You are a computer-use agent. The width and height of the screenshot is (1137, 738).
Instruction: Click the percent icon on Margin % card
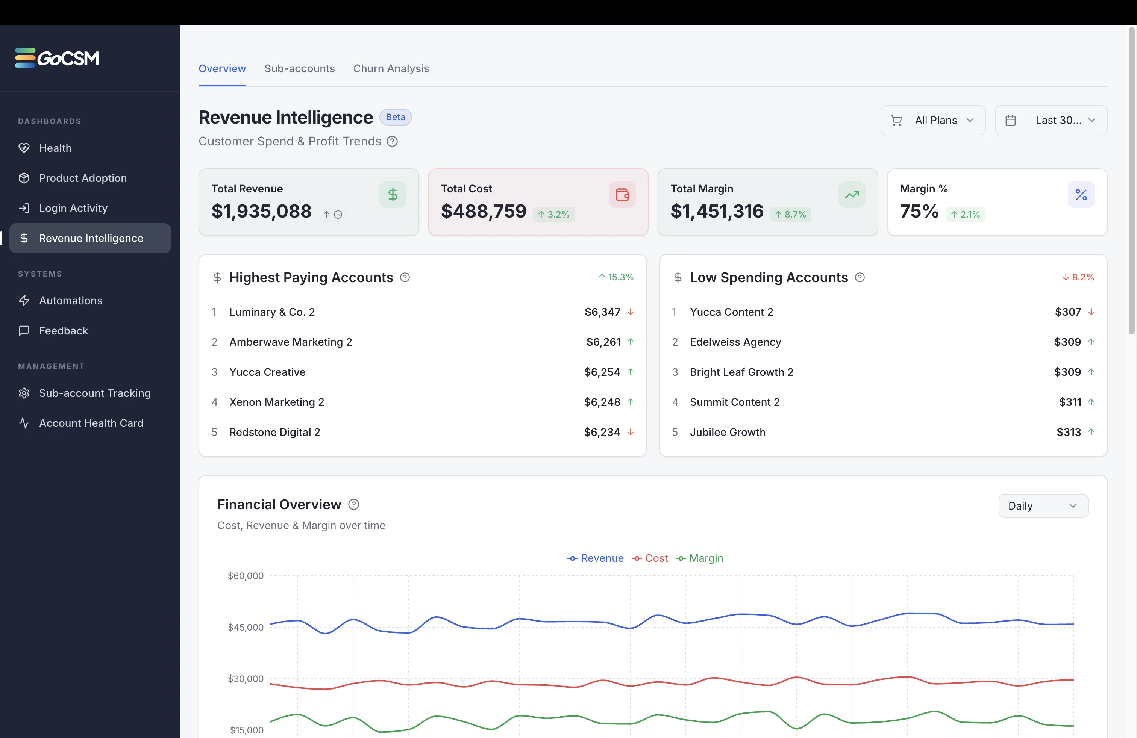pyautogui.click(x=1081, y=195)
